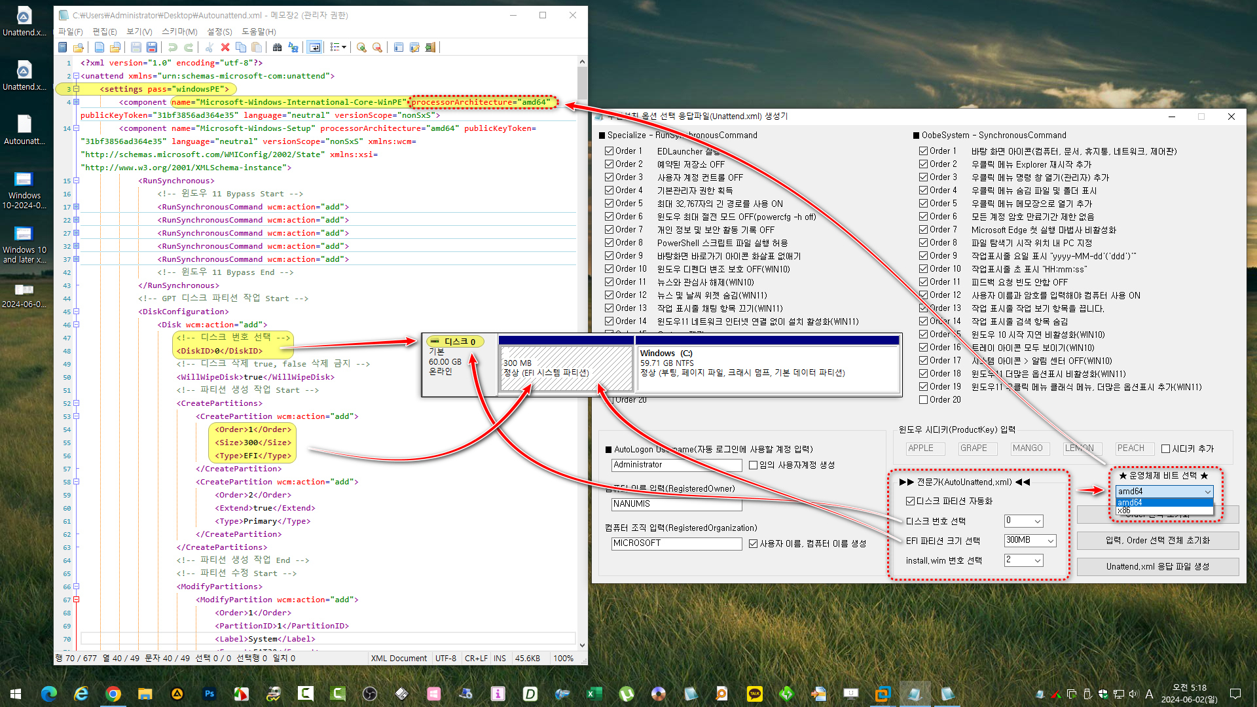The width and height of the screenshot is (1257, 707).
Task: Open the Autounatt... file icon on desktop
Action: (24, 130)
